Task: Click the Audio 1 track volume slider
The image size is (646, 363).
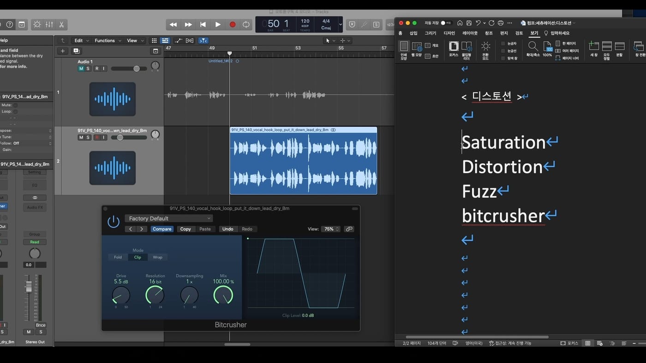Action: click(129, 69)
